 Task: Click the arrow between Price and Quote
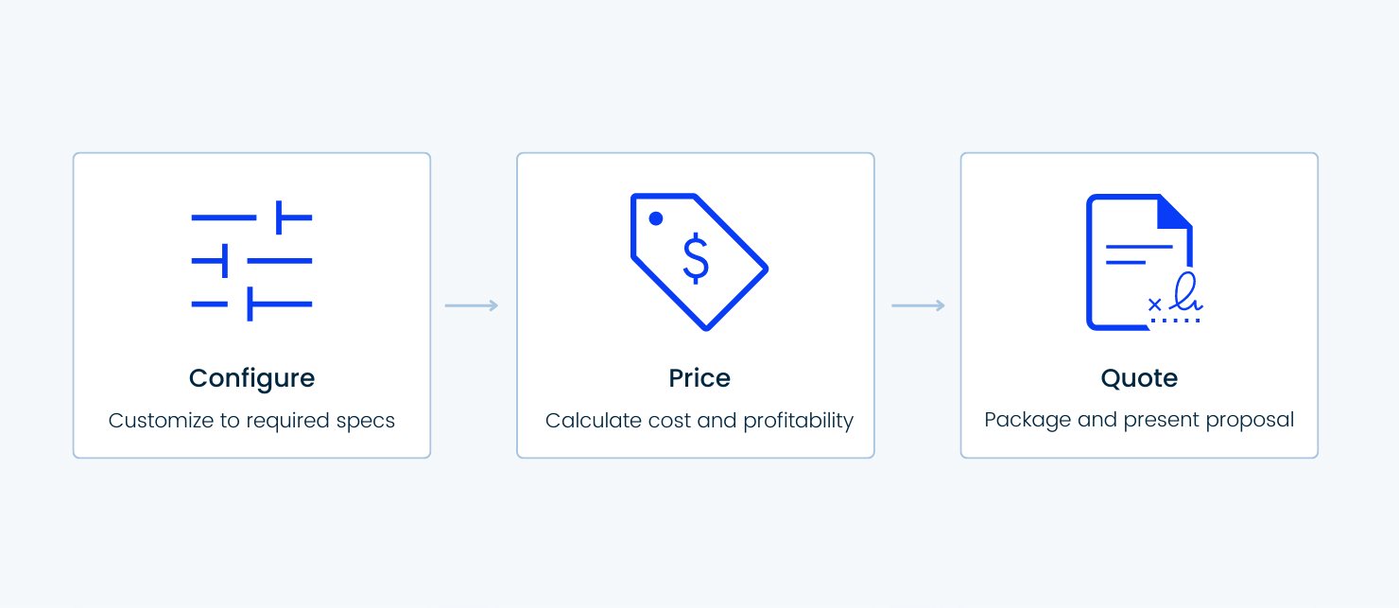coord(918,305)
